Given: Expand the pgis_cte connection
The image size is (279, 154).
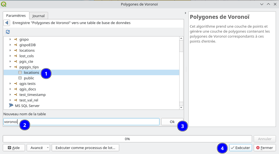Looking at the screenshot, I should (x=10, y=61).
